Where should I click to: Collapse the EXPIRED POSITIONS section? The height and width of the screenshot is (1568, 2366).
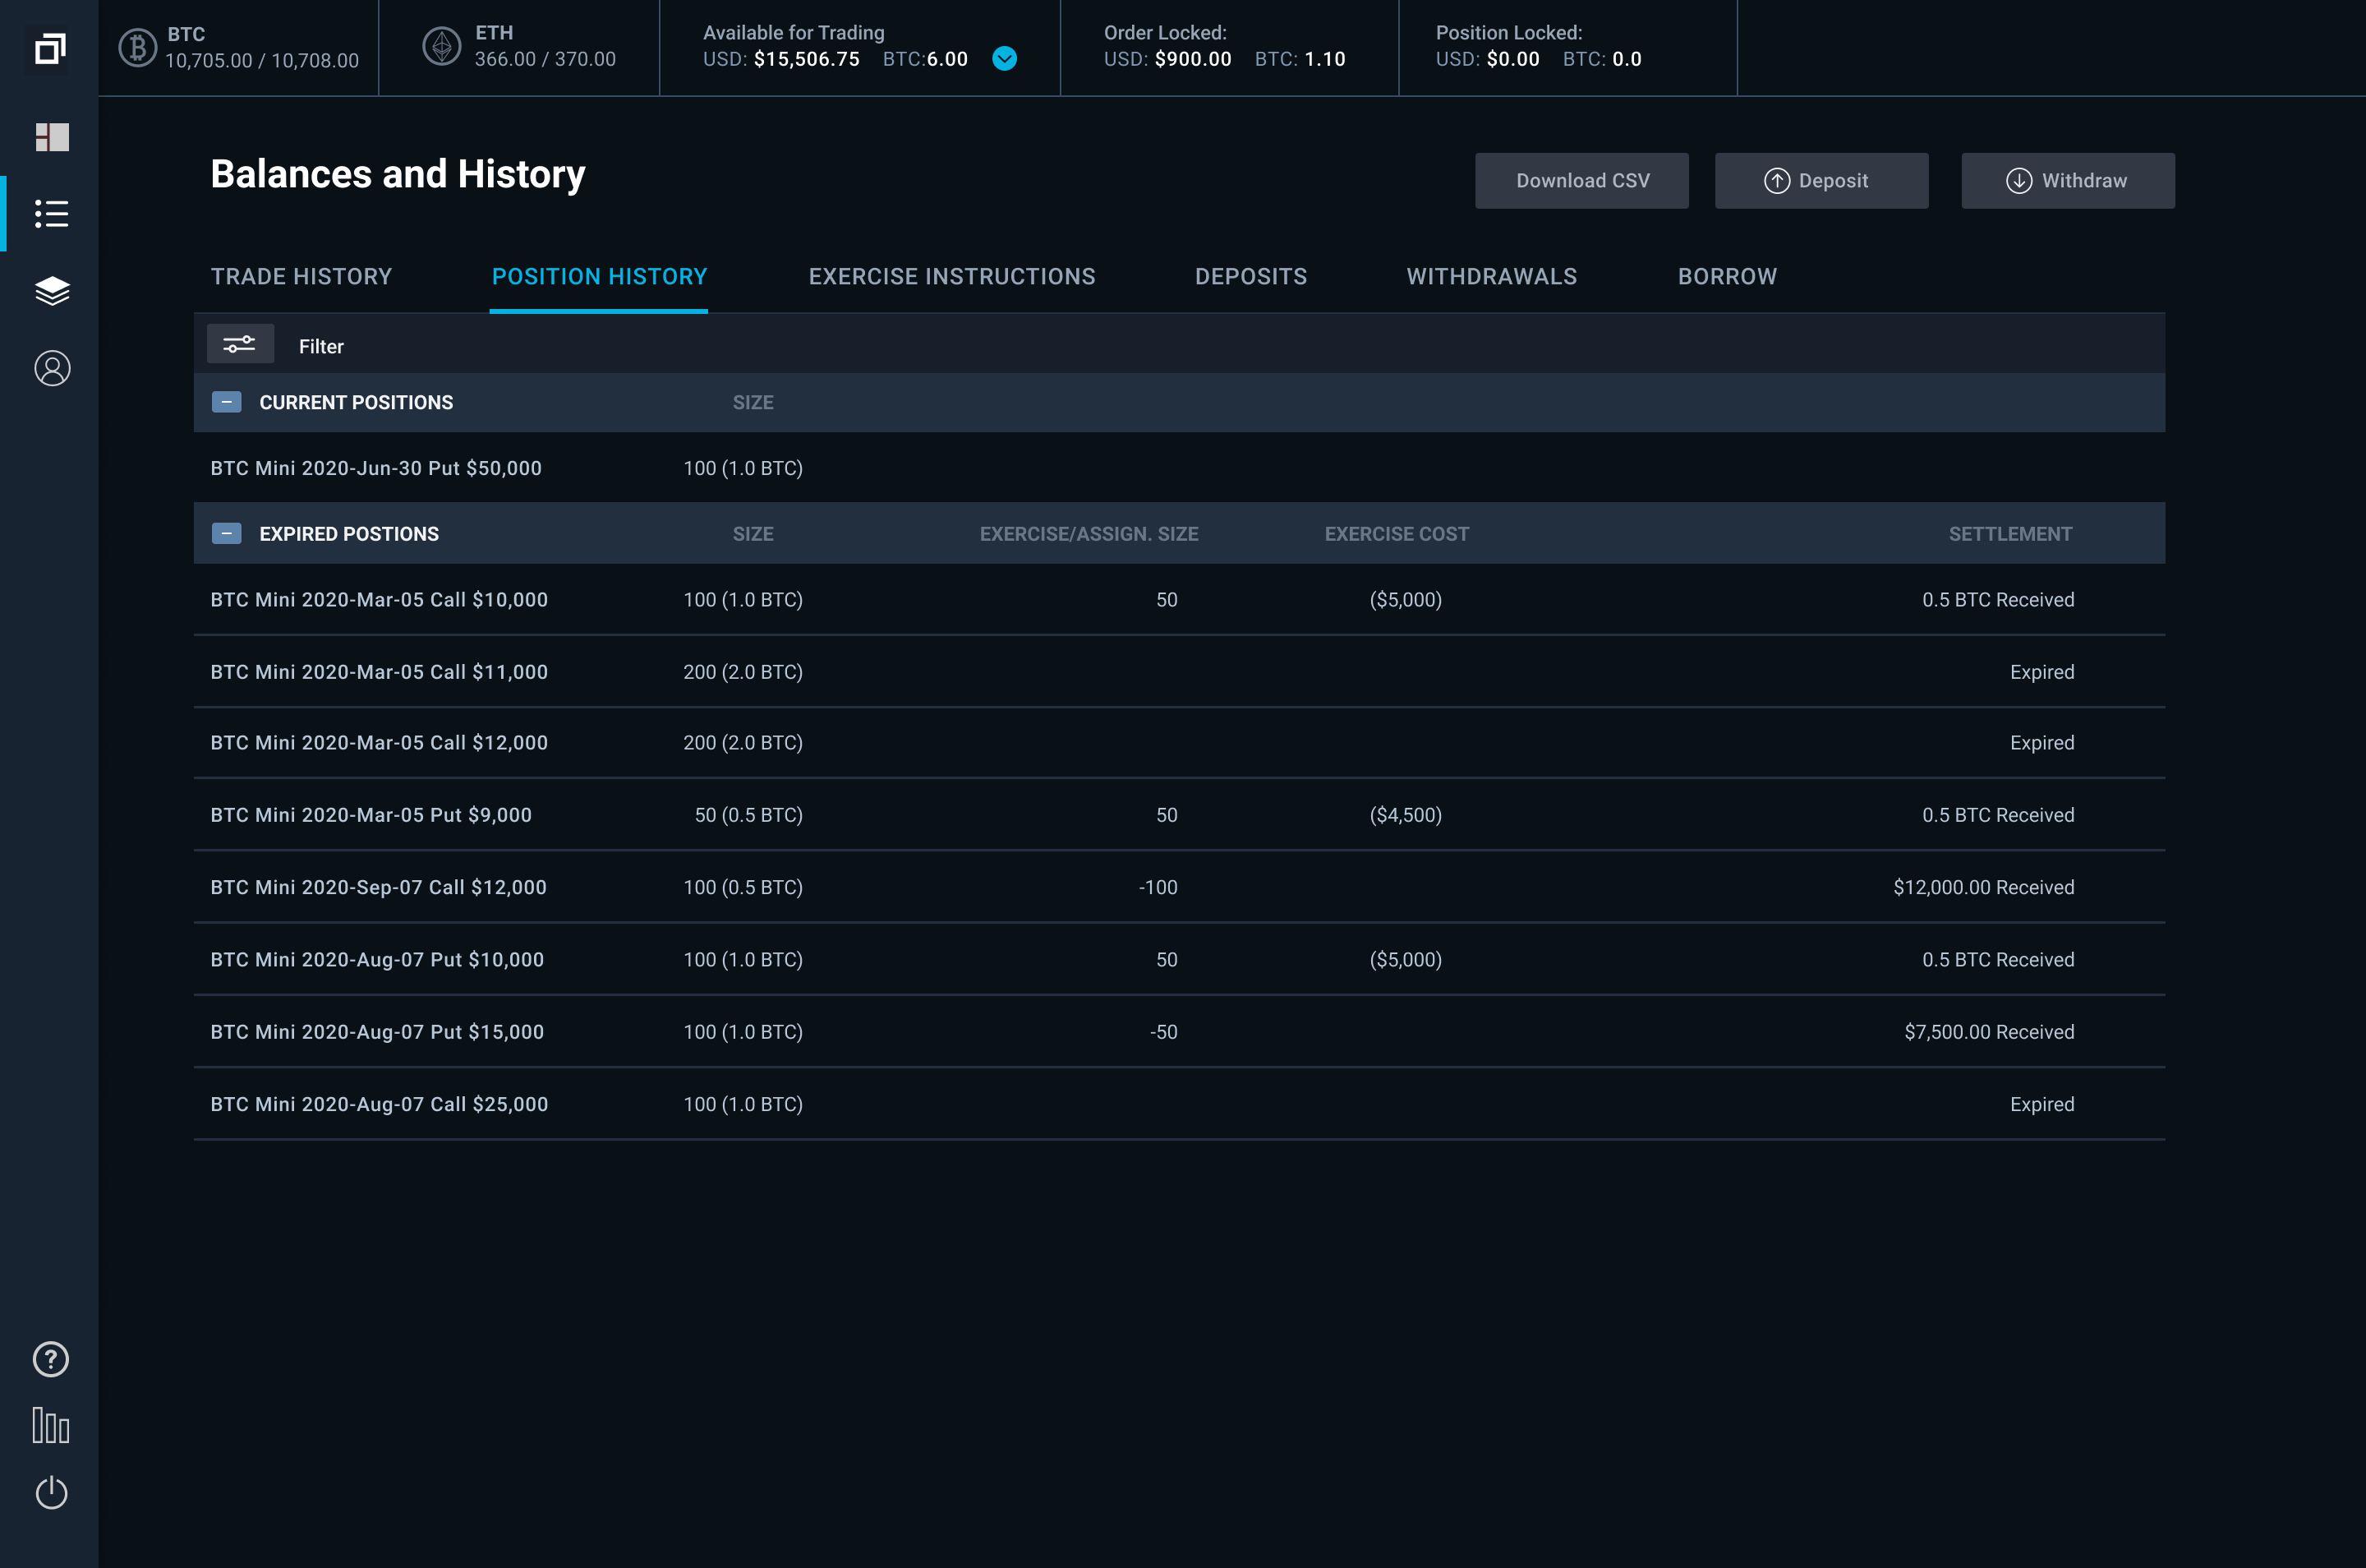coord(226,533)
